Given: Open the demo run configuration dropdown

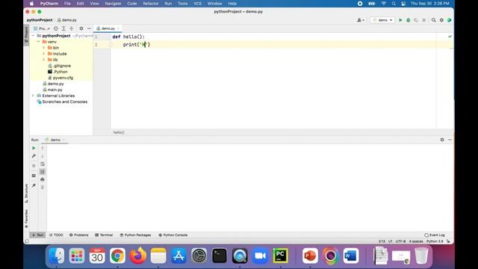Looking at the screenshot, I should point(382,20).
